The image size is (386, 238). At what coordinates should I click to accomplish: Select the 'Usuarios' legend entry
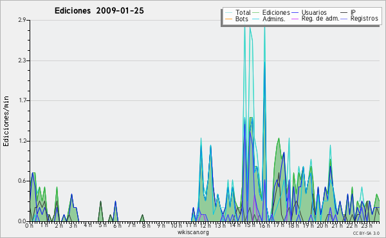click(x=314, y=12)
